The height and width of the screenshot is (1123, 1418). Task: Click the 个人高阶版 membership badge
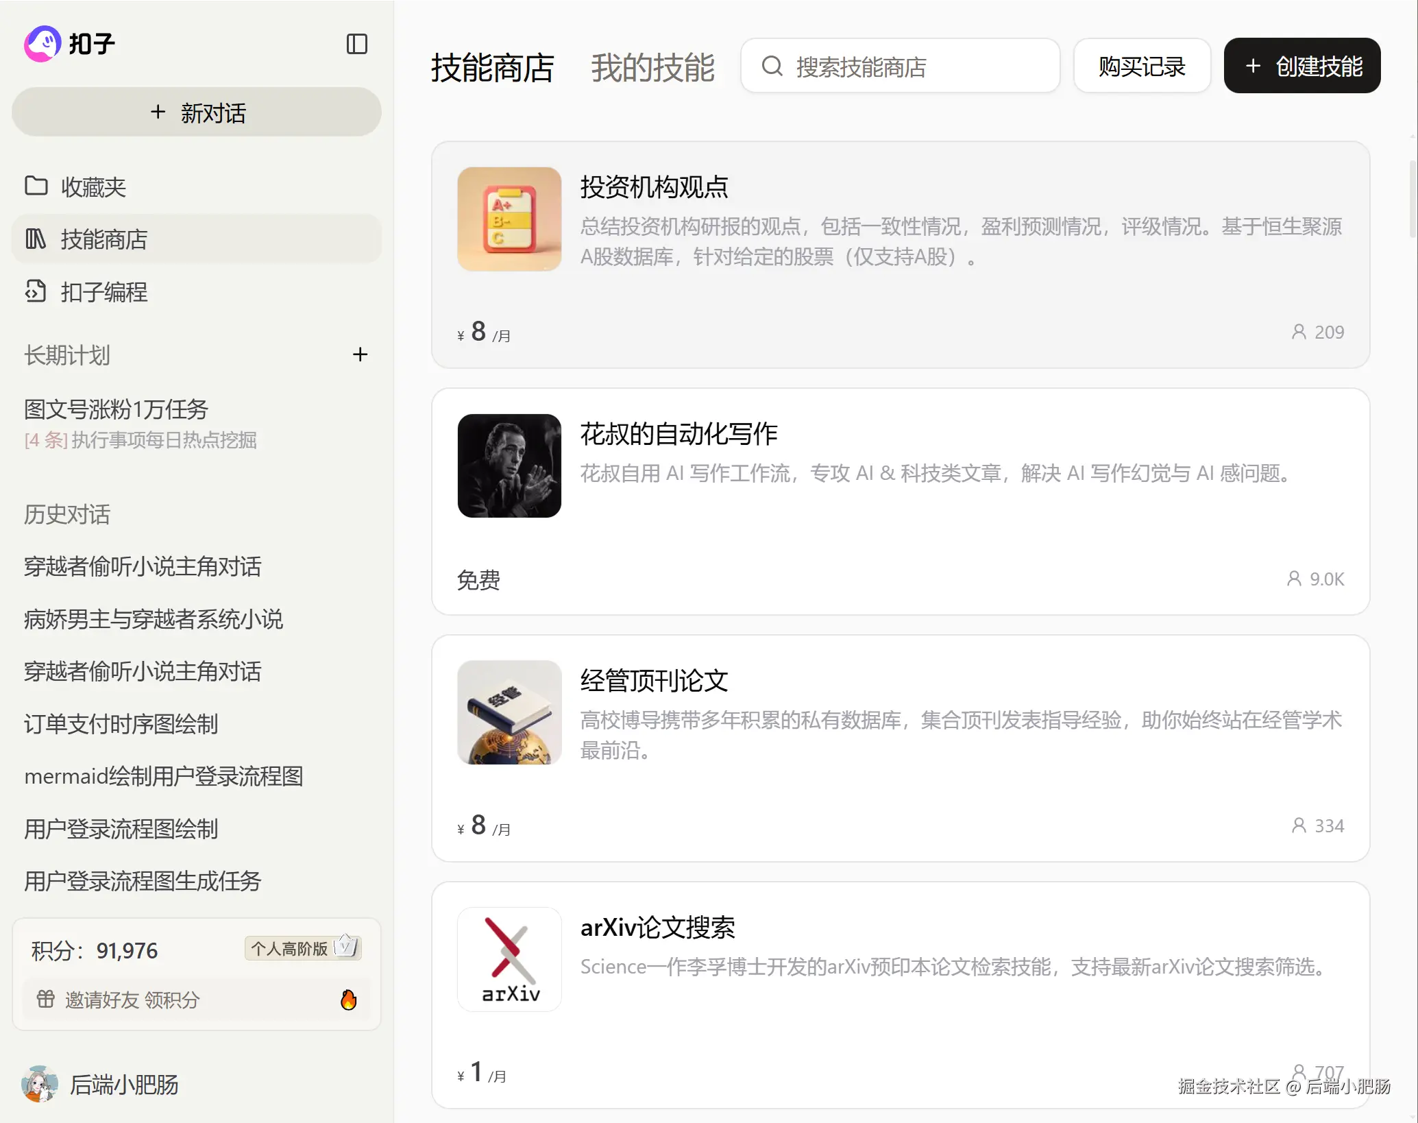(302, 948)
